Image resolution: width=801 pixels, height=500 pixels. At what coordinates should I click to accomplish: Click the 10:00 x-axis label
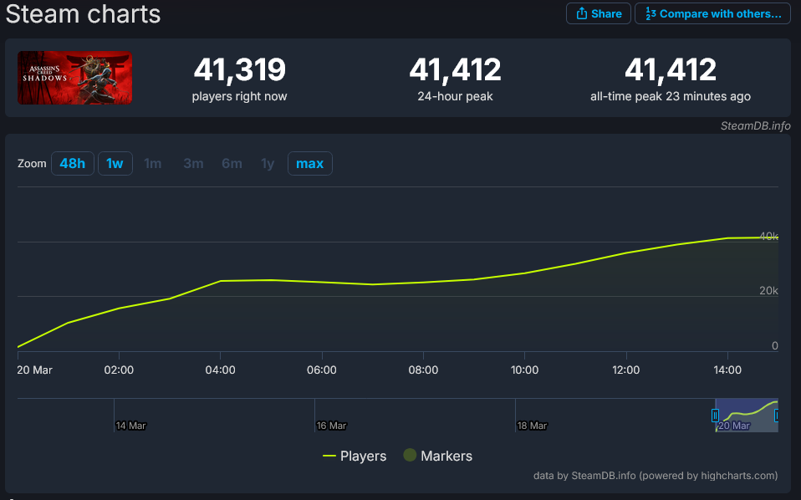[524, 370]
